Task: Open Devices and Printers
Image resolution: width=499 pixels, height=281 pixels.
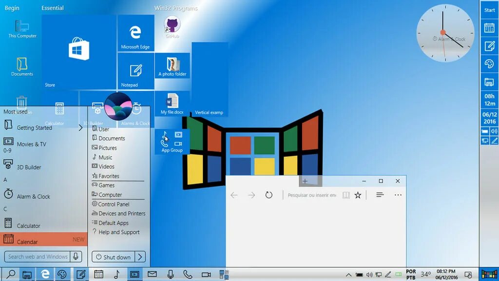Action: tap(118, 214)
